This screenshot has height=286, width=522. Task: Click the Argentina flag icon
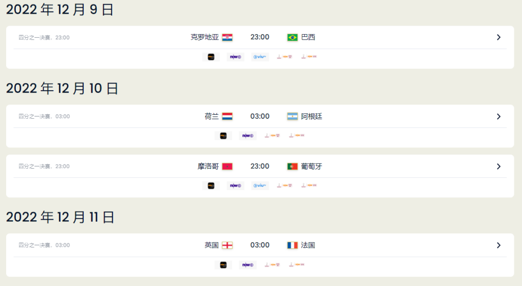(292, 116)
